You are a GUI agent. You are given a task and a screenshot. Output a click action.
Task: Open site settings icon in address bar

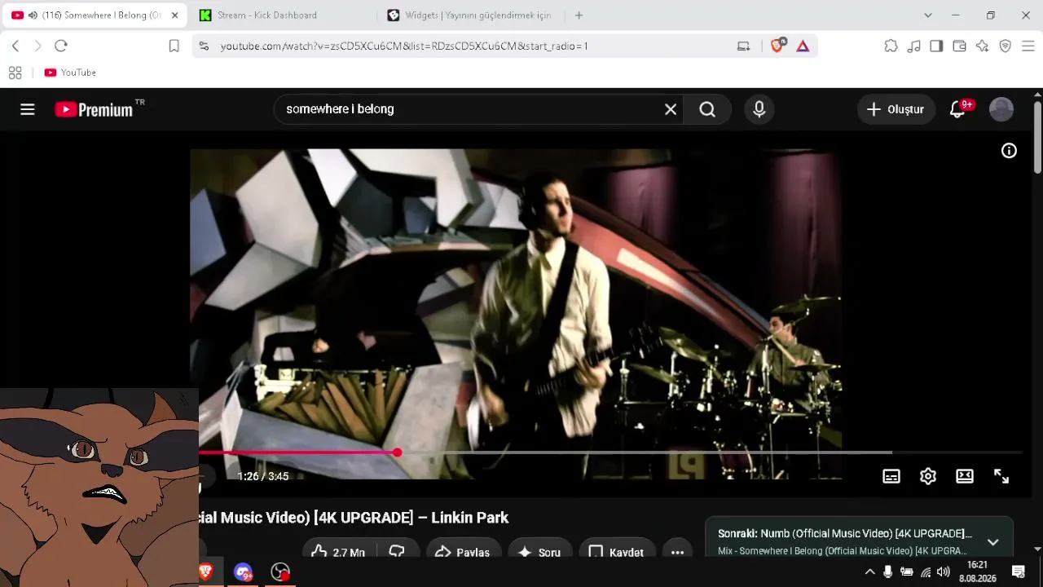click(204, 46)
